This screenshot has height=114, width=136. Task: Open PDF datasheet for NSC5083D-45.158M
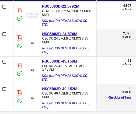[x=19, y=66]
